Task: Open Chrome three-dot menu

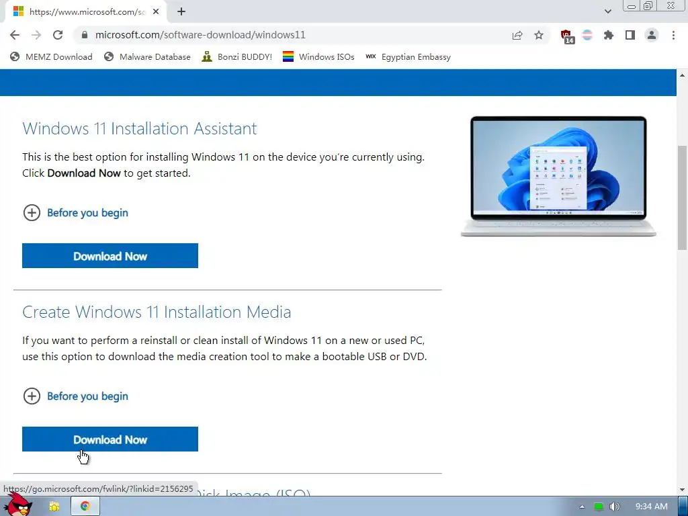Action: point(673,35)
